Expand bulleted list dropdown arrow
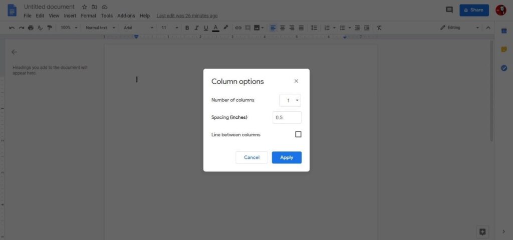This screenshot has height=240, width=513. (350, 28)
